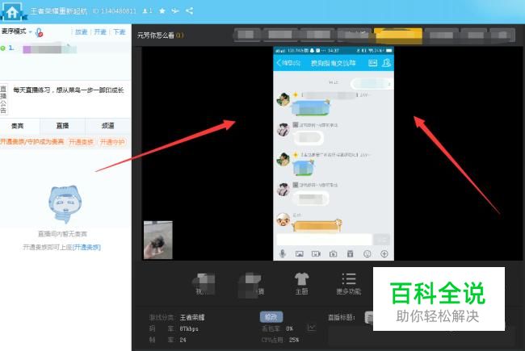Click the share icon in the header
The image size is (525, 351).
pos(189,10)
